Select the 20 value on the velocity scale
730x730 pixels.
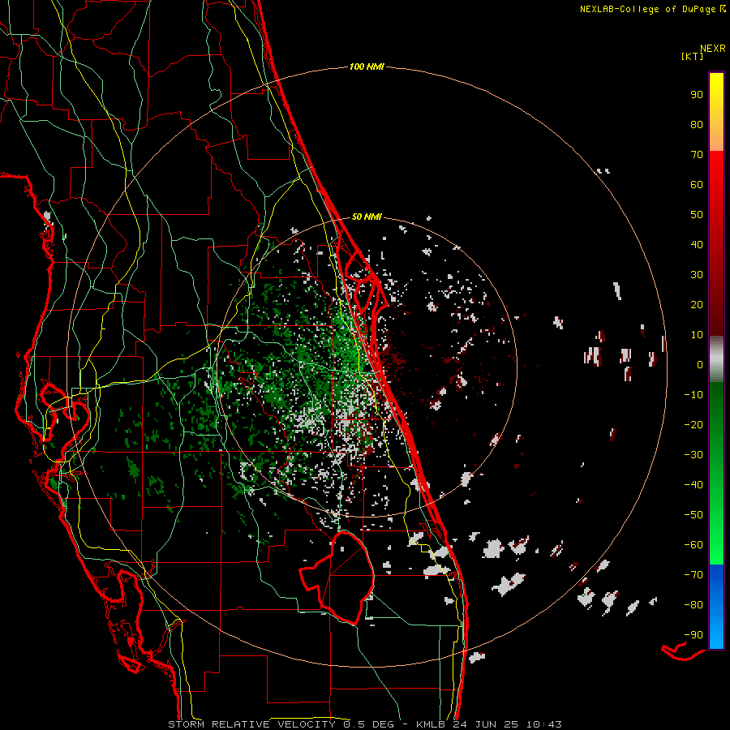pos(697,304)
